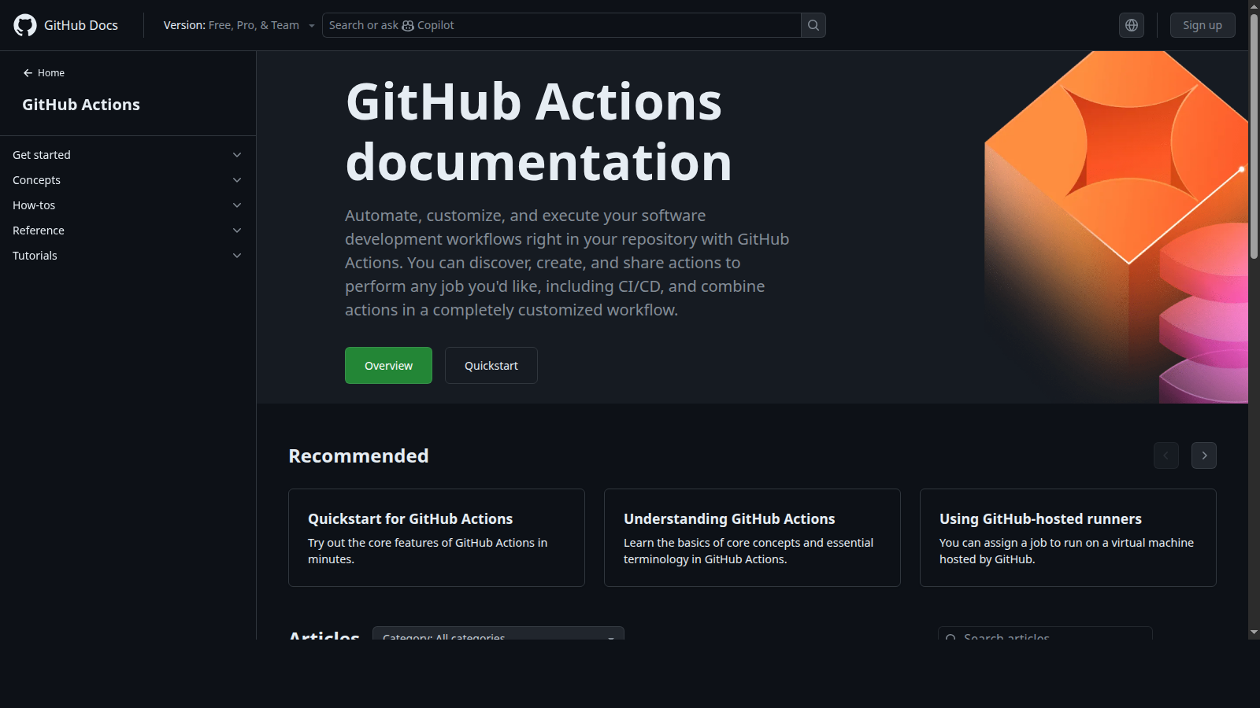Screen dimensions: 1260x708
Task: Click the search magnifier button
Action: (x=813, y=25)
